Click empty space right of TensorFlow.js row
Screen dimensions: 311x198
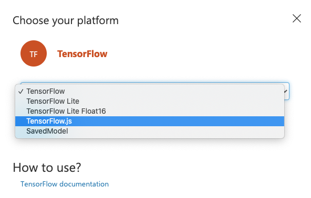click(x=178, y=121)
